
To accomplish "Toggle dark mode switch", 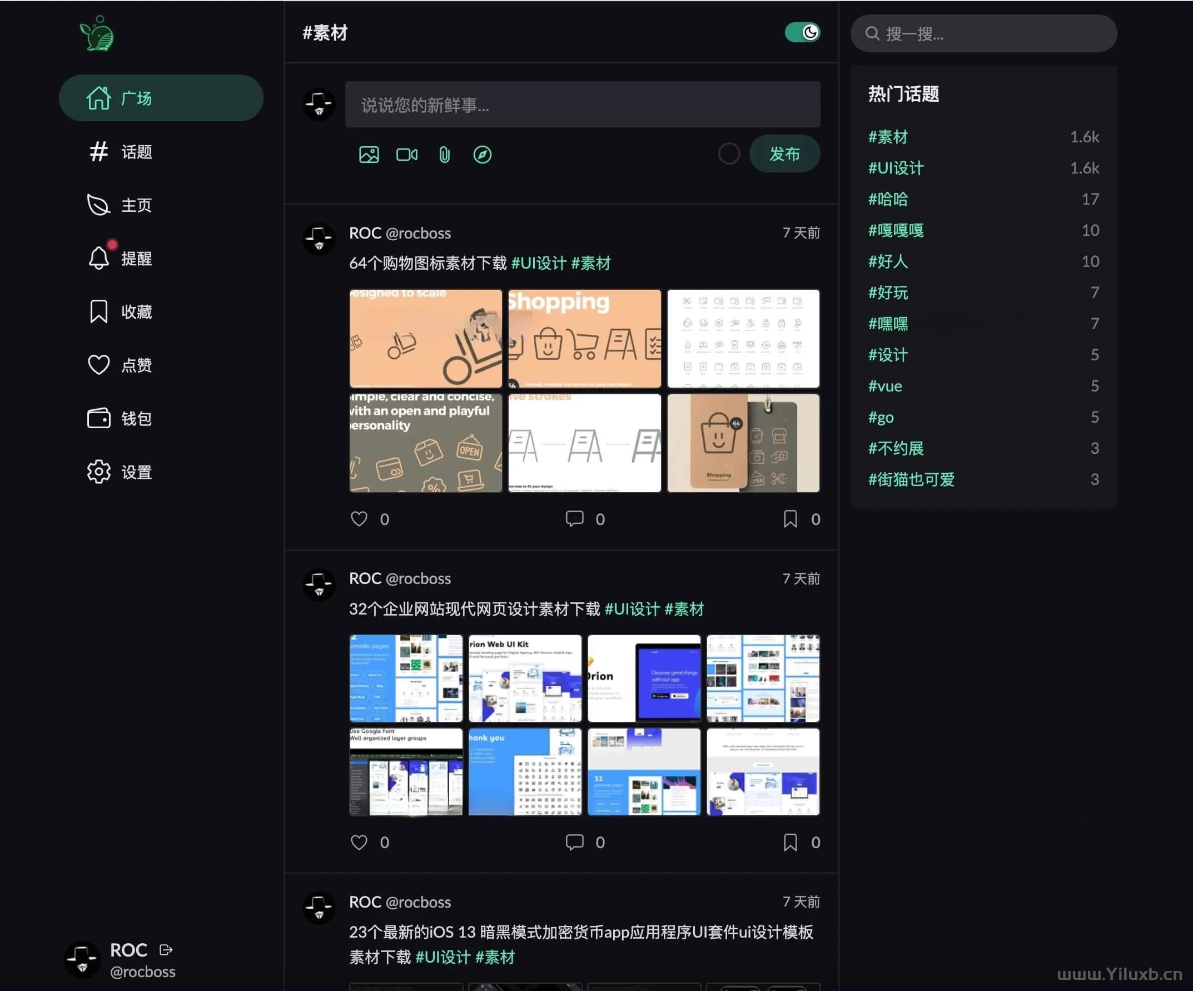I will (x=802, y=32).
